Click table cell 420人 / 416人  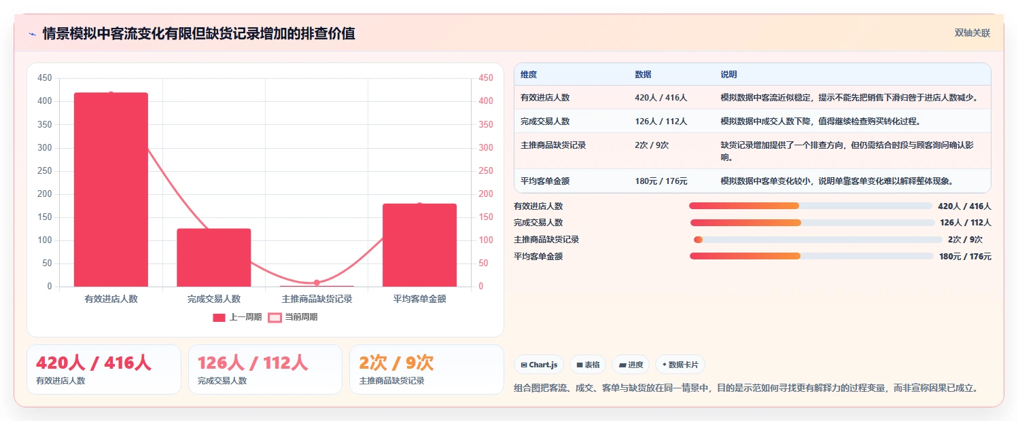(x=661, y=98)
